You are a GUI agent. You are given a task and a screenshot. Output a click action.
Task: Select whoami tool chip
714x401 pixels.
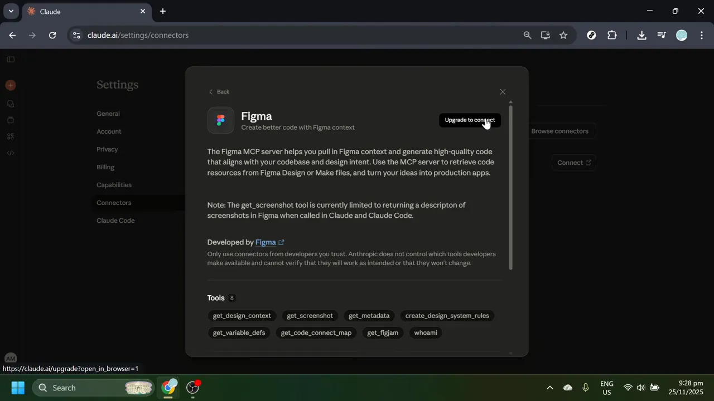pos(426,333)
